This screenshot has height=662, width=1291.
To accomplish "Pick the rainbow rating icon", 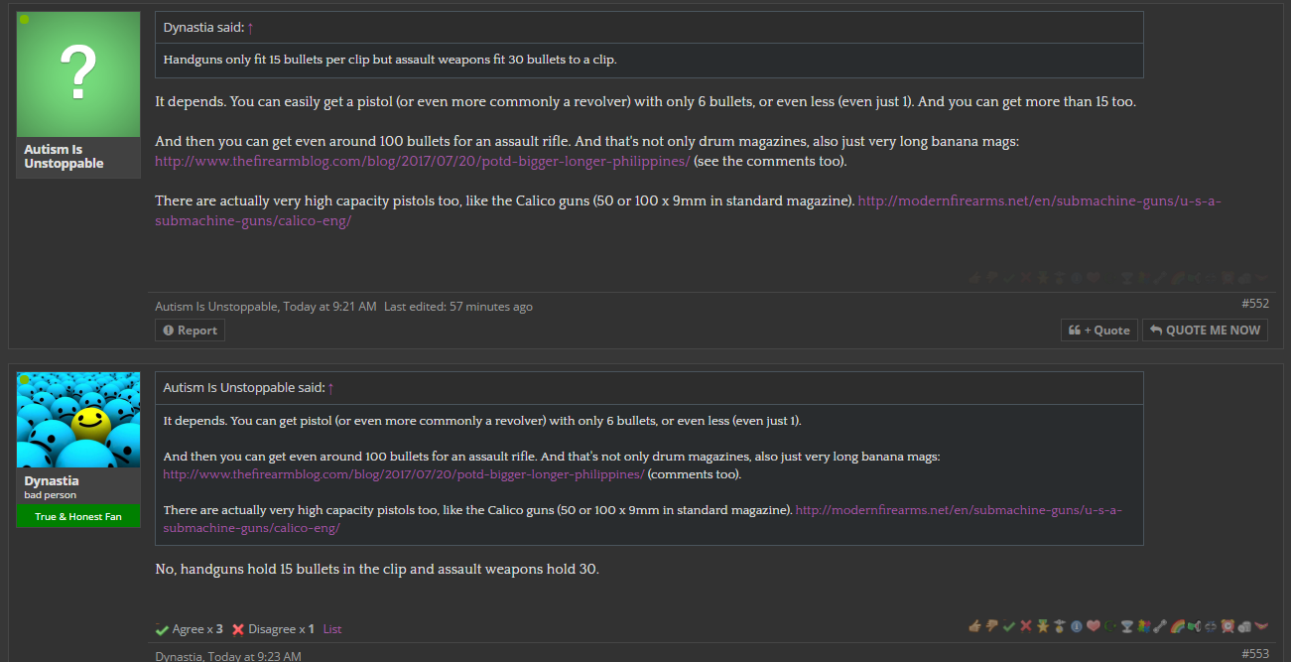I will 1177,626.
